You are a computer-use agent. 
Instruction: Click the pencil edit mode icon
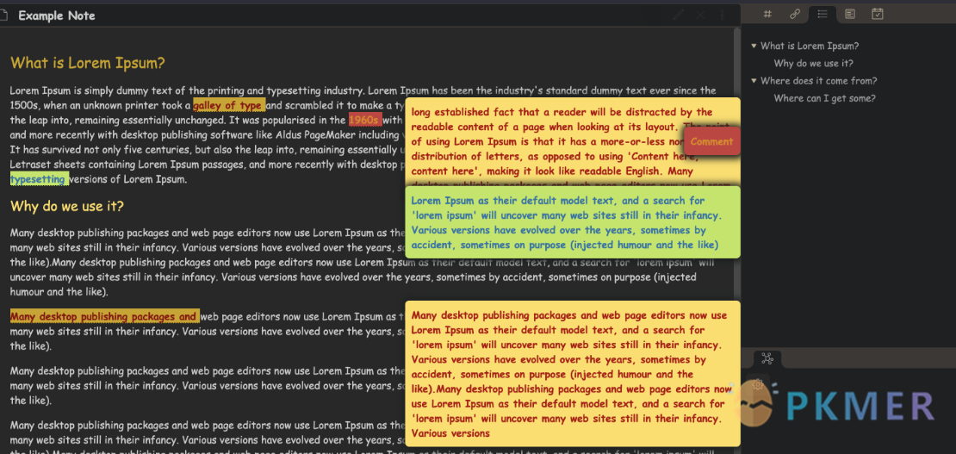[x=679, y=15]
